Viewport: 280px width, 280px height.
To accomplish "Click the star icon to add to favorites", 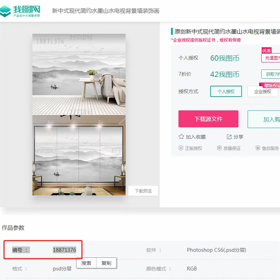I will coord(181,136).
